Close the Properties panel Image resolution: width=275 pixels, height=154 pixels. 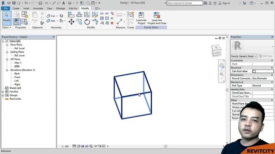click(272, 37)
